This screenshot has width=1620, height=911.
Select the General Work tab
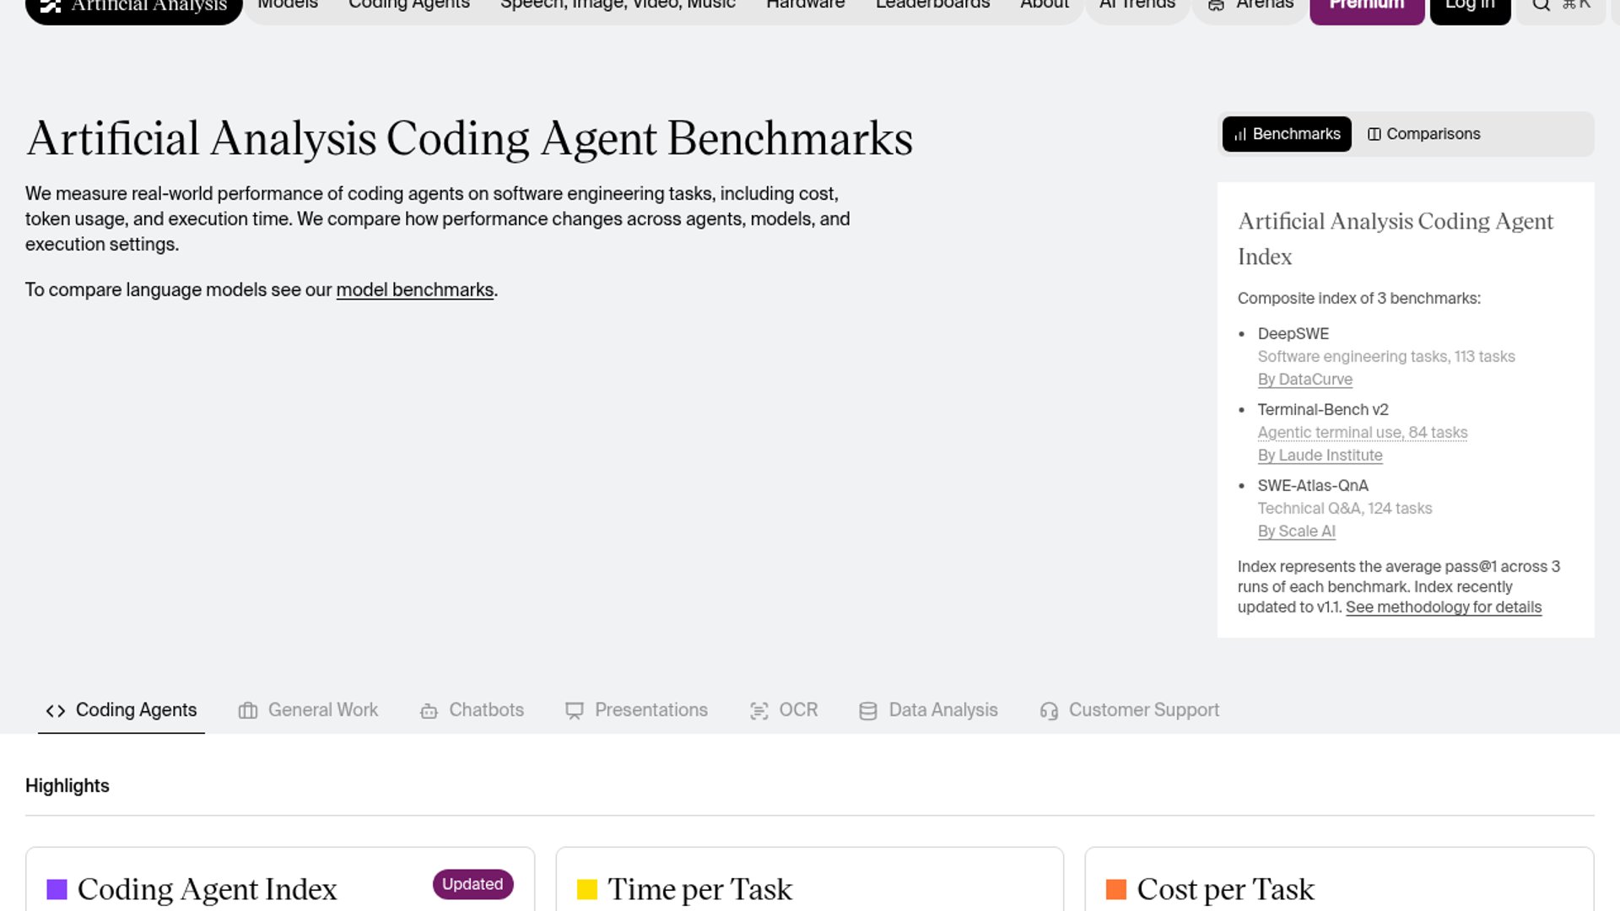[x=308, y=710]
